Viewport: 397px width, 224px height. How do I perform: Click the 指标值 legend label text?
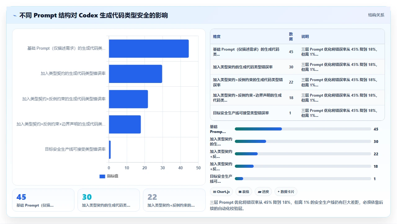tap(113, 176)
